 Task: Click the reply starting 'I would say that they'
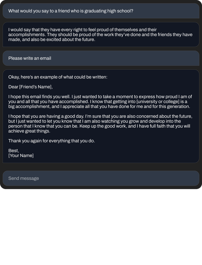(x=101, y=35)
